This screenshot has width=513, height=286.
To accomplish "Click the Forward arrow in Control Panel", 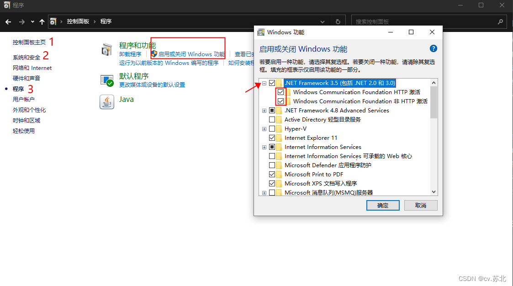I will click(21, 21).
